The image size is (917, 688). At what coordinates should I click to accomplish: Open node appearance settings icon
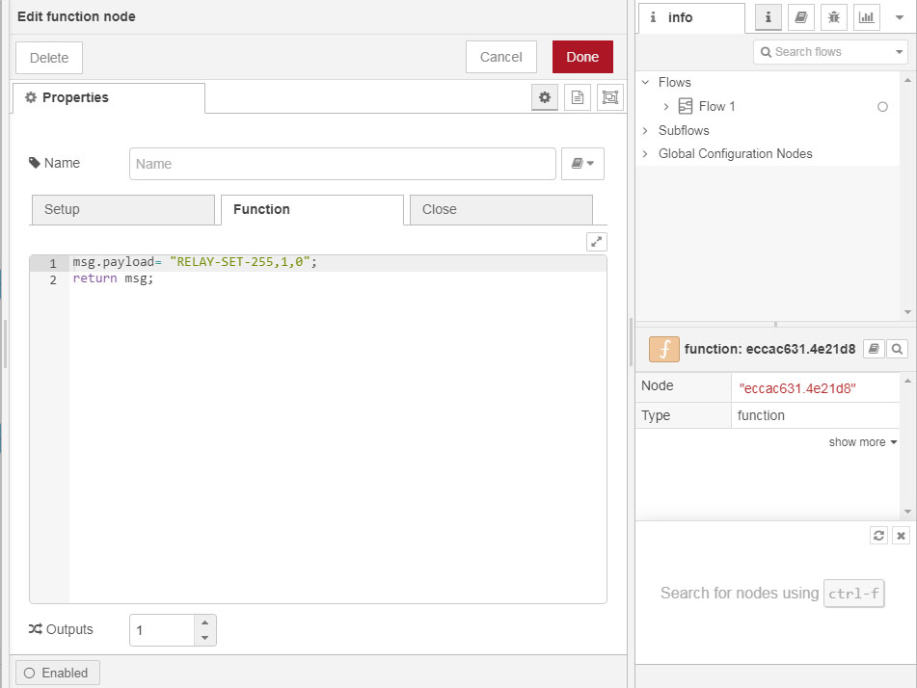[609, 97]
